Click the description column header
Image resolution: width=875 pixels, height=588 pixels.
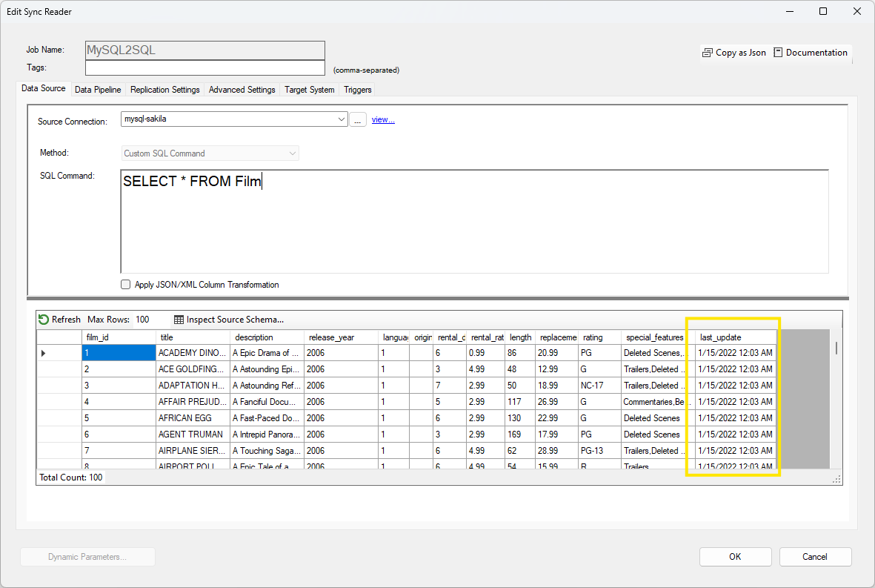(x=267, y=337)
